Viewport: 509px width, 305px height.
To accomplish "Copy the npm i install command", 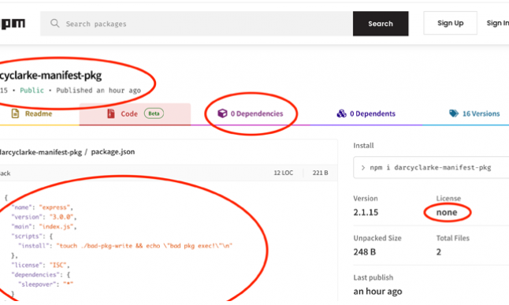I will pos(431,168).
